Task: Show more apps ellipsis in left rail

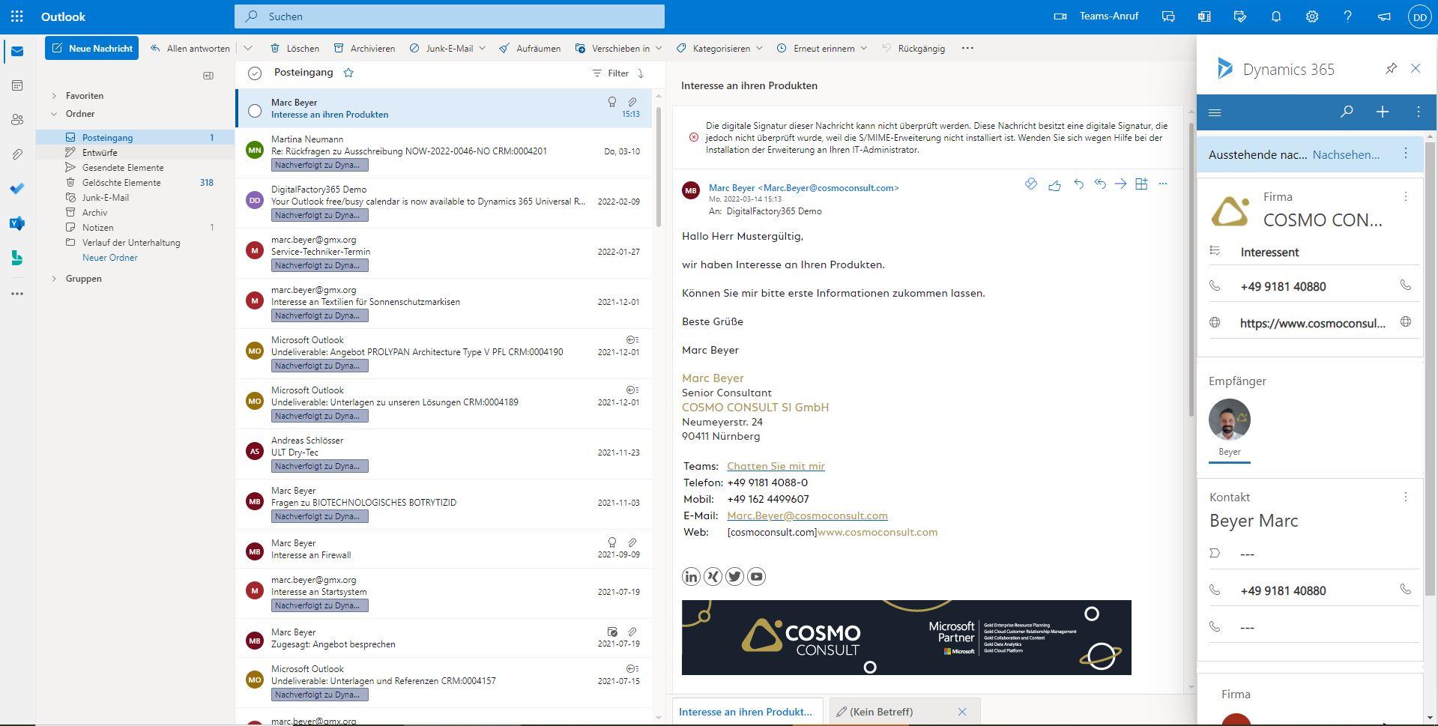Action: [x=17, y=294]
